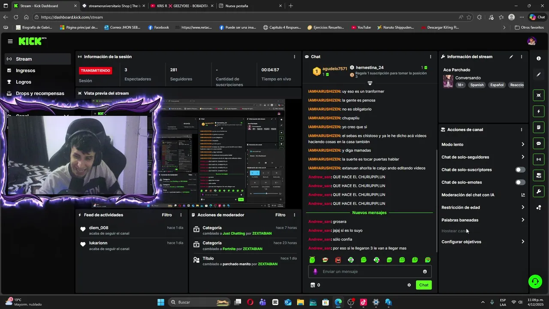Open Información del stream three-dot menu
549x309 pixels.
click(x=522, y=57)
